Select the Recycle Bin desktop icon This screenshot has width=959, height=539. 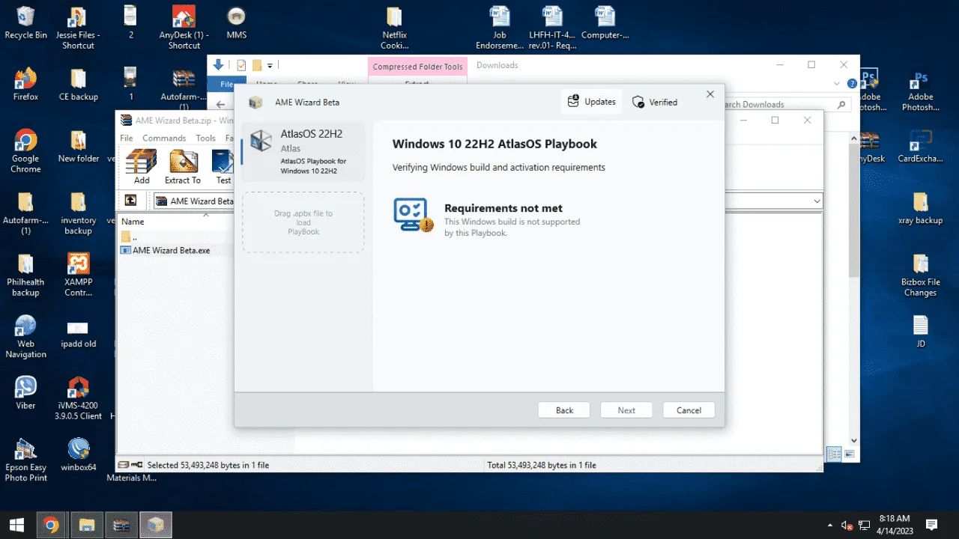tap(25, 22)
